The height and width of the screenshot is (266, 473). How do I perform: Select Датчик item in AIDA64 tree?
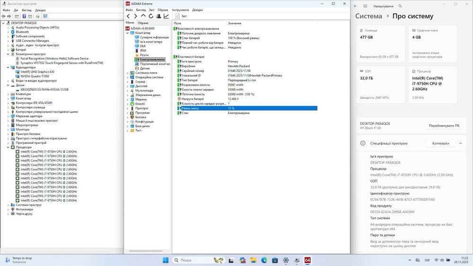coord(144,68)
